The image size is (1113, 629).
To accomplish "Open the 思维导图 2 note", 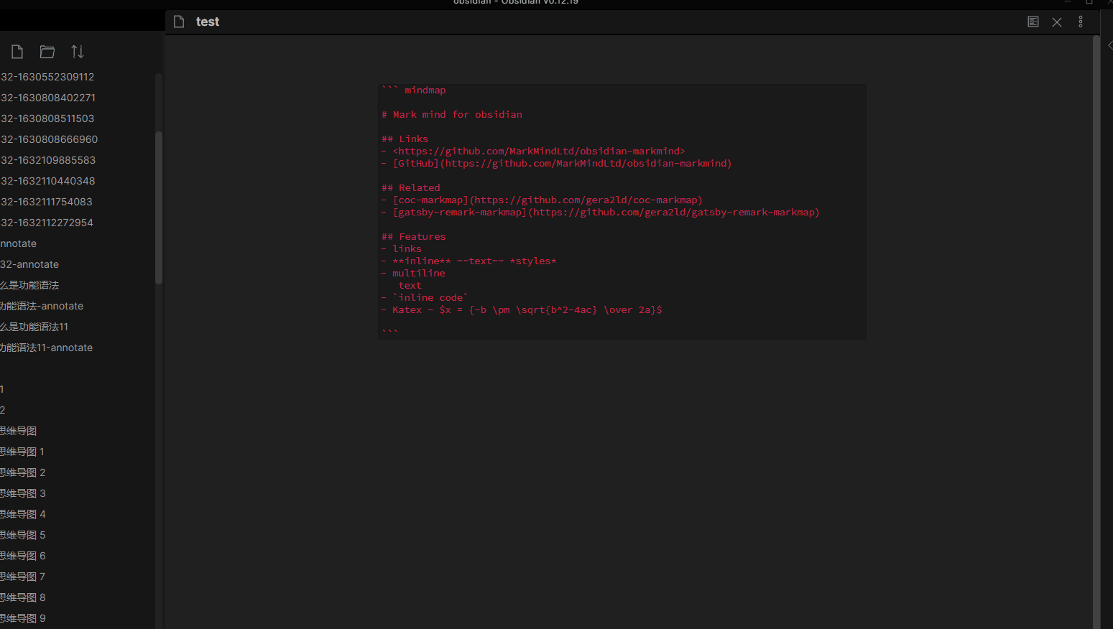I will coord(22,472).
